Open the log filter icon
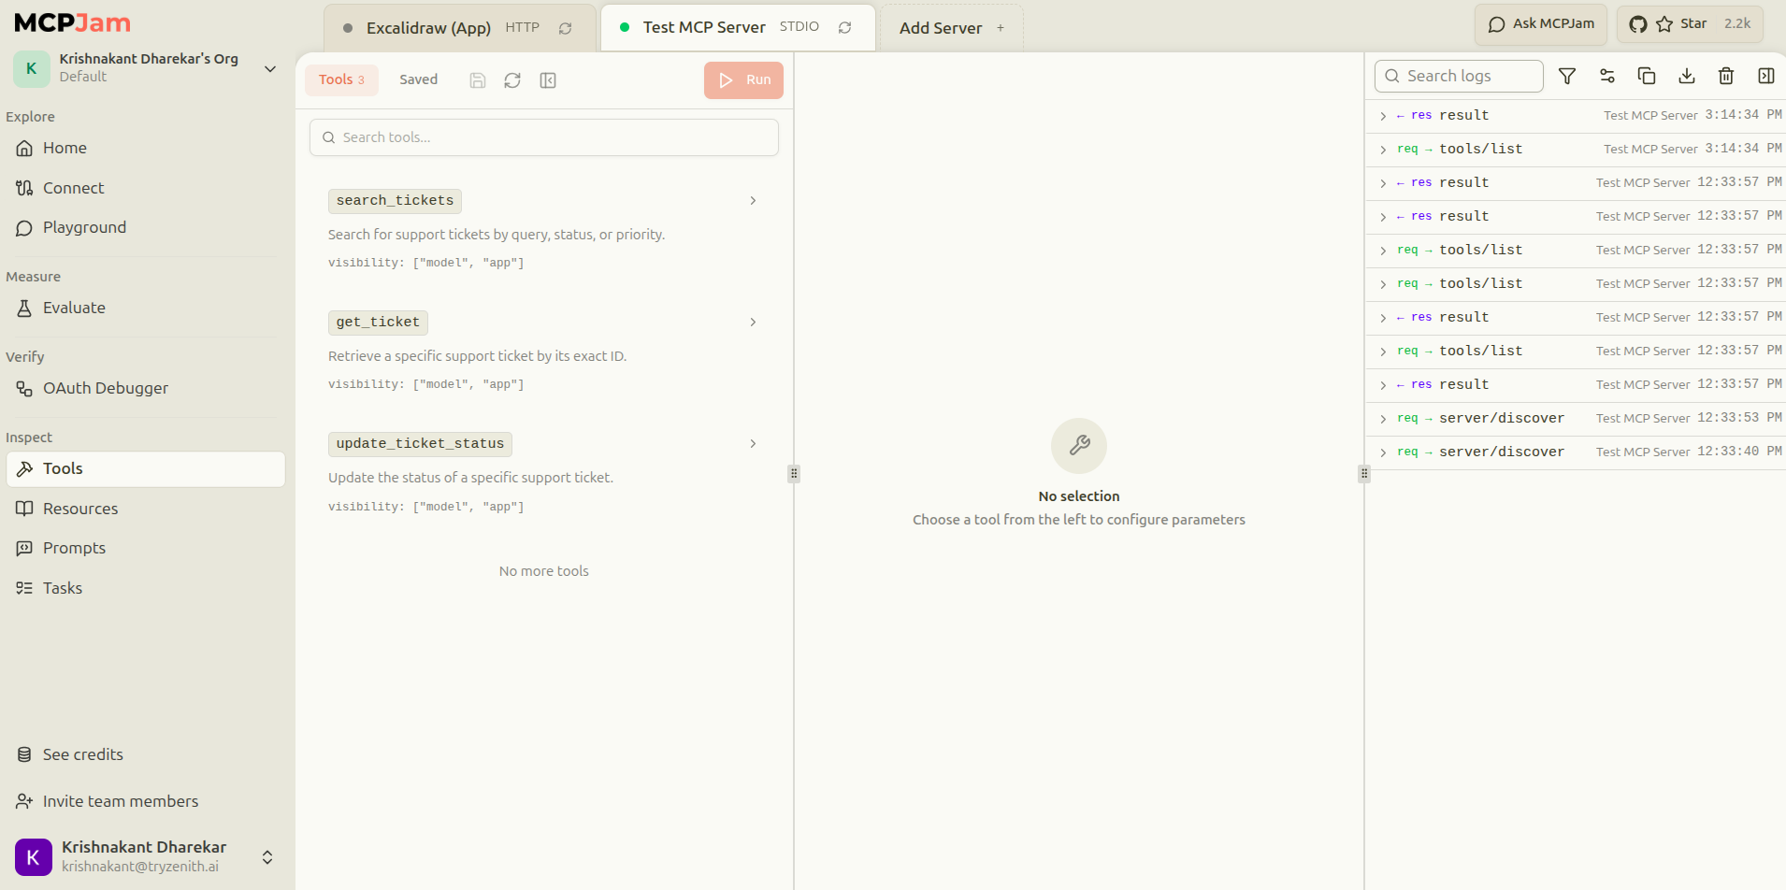This screenshot has height=890, width=1786. click(1567, 77)
